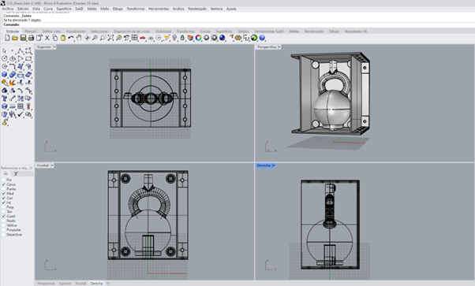
Task: Open the Referencias panel gear options
Action: tap(32, 168)
